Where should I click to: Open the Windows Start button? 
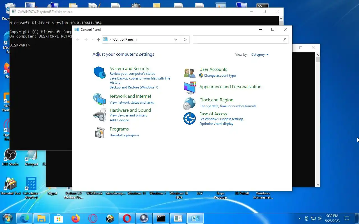[x=8, y=218]
